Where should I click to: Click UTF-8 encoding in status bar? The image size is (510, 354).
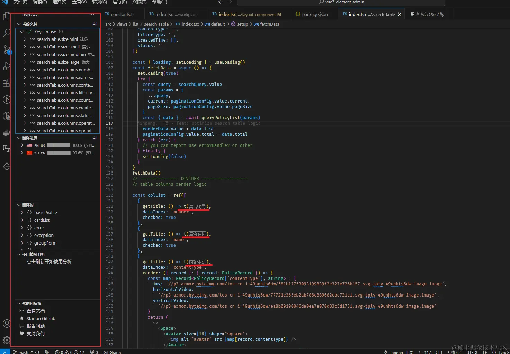click(472, 352)
